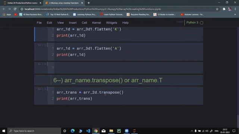
Task: Open the volume control in system tray
Action: (207, 131)
